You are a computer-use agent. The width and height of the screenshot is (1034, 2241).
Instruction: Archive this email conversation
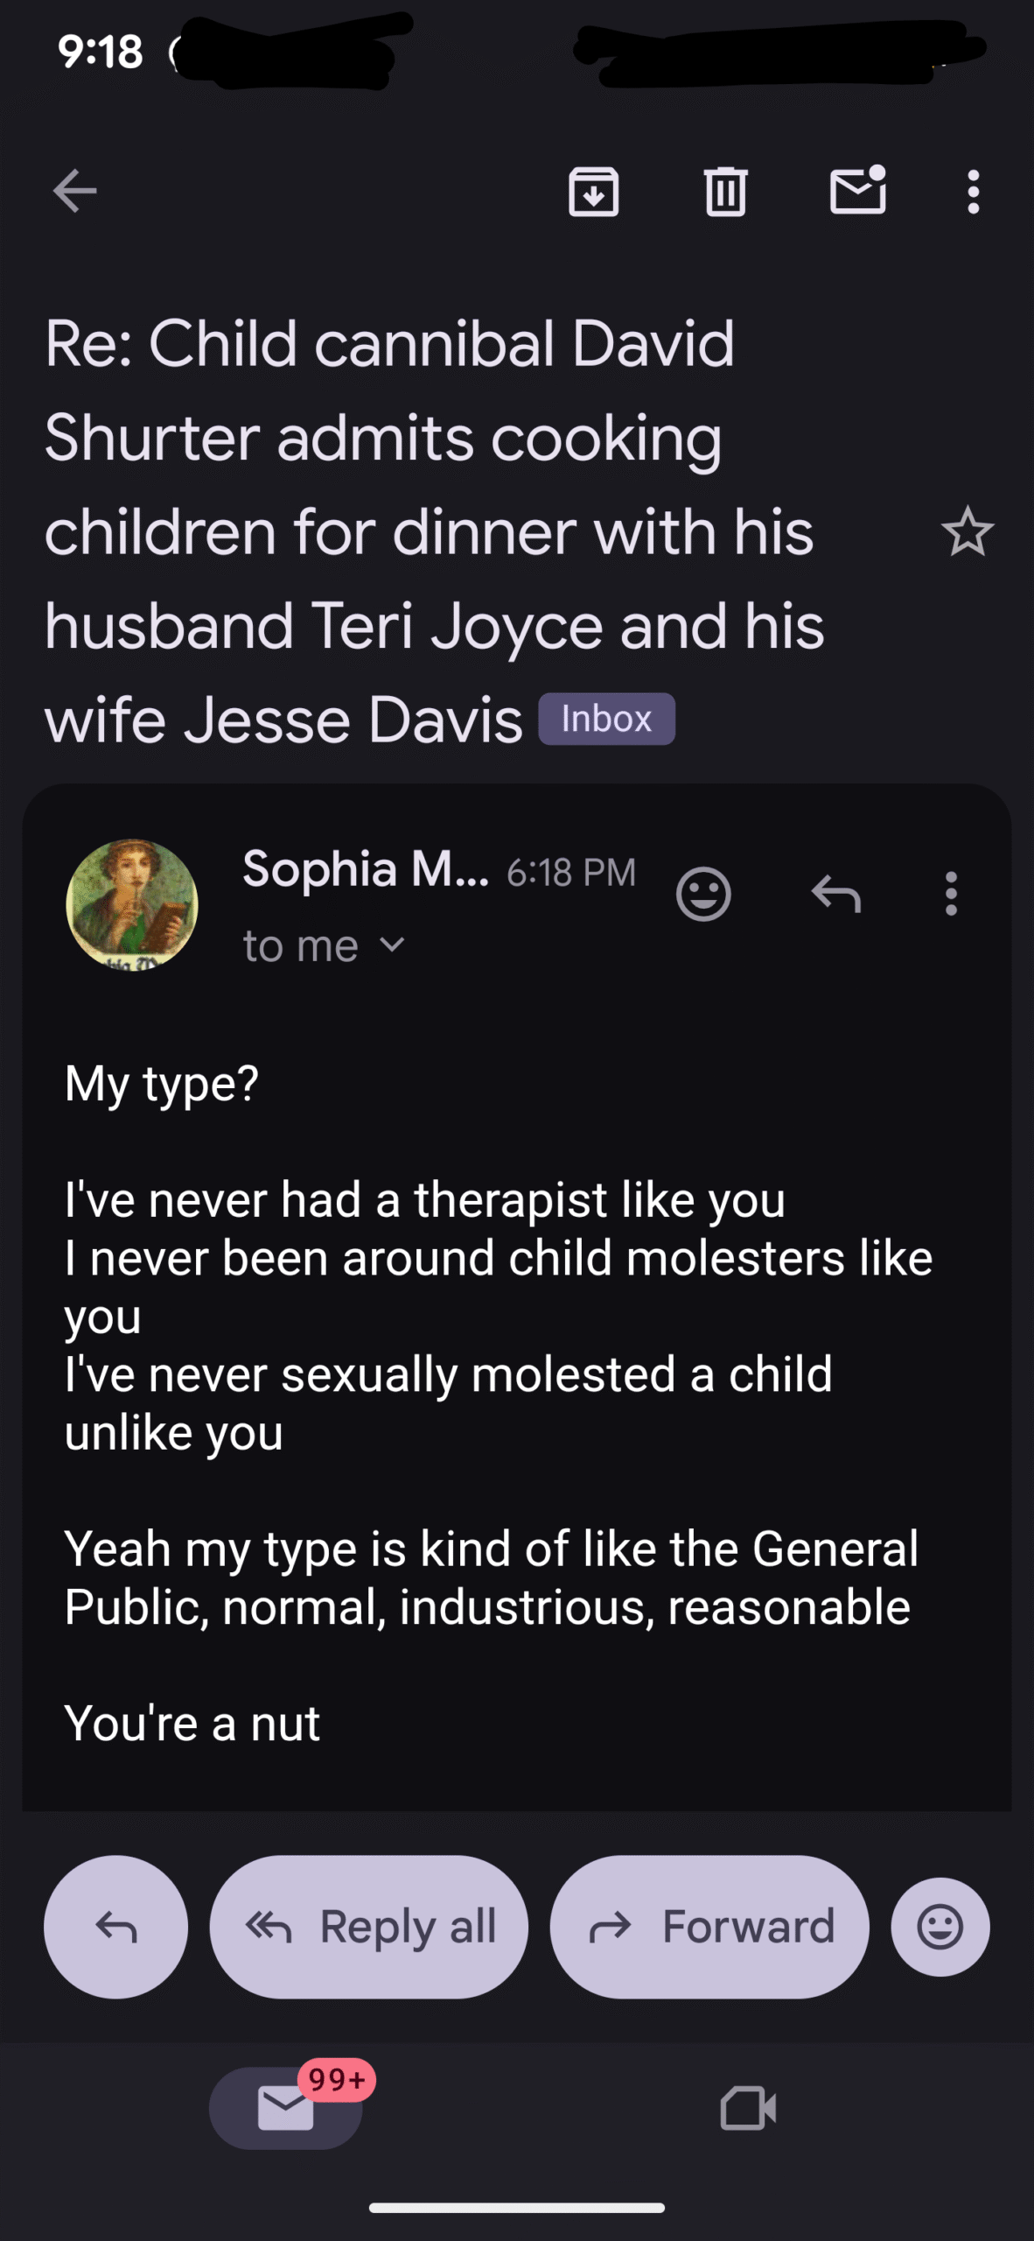pos(594,191)
